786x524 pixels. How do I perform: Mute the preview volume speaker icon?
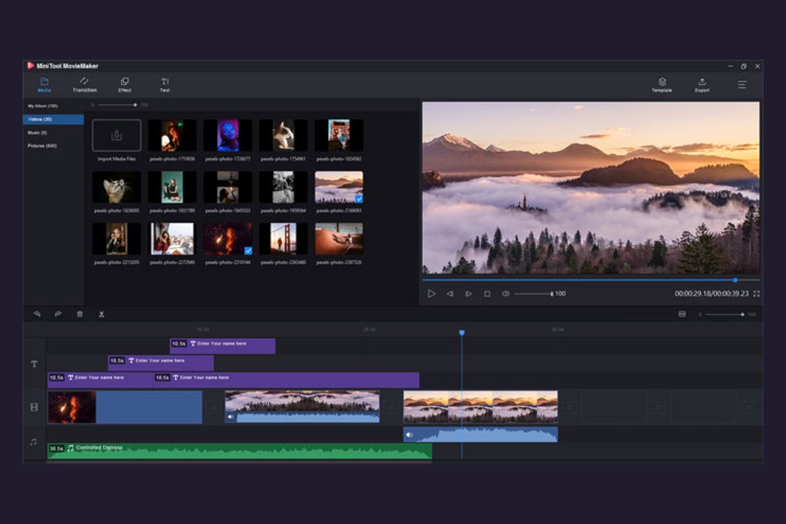(505, 294)
